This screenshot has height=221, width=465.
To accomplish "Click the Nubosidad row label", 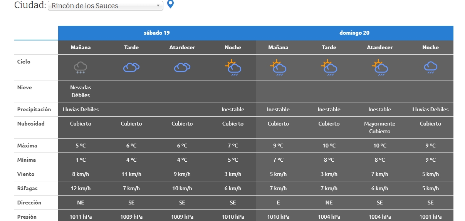I will (x=31, y=124).
